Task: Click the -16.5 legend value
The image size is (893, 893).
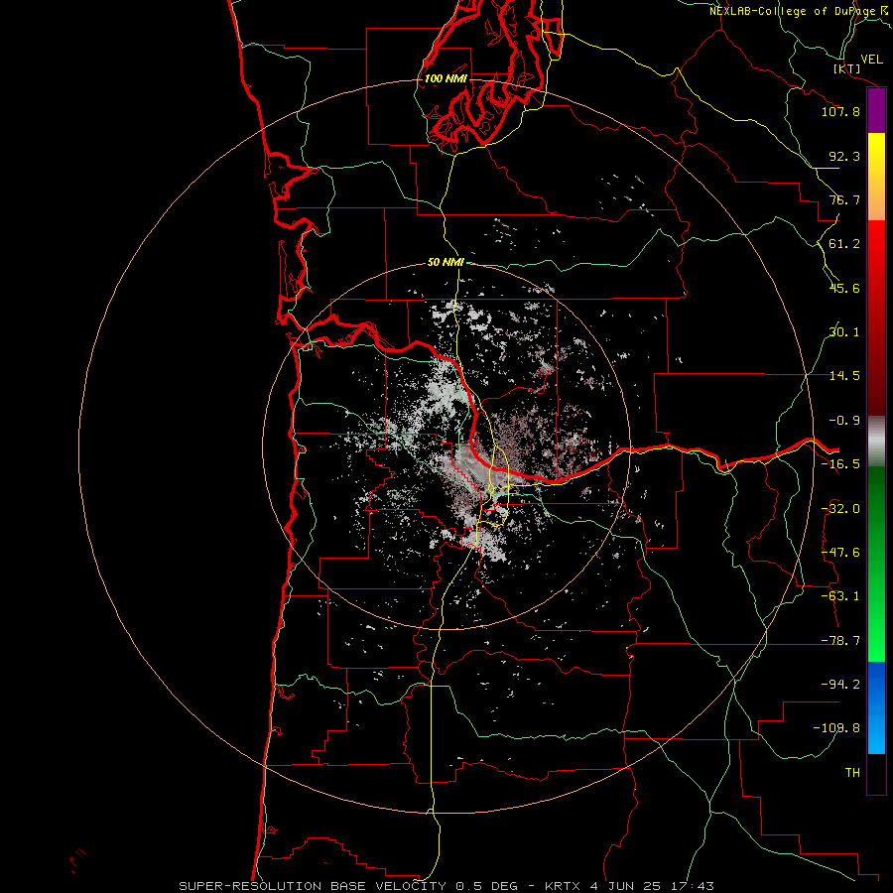Action: pyautogui.click(x=840, y=464)
